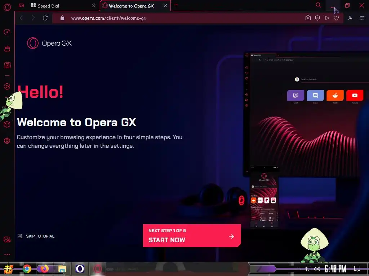
Task: Open the notification center icon
Action: point(357,269)
